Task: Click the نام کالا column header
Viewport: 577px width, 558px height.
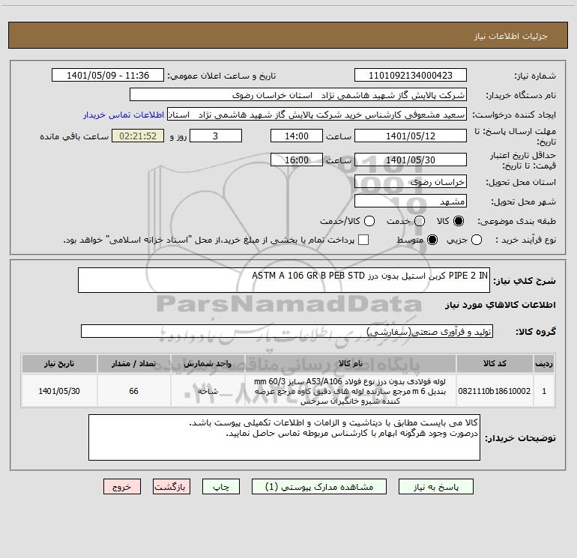Action: pyautogui.click(x=351, y=363)
